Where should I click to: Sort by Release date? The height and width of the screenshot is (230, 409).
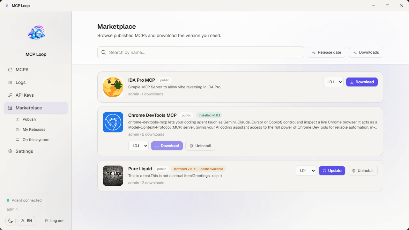[x=326, y=52]
